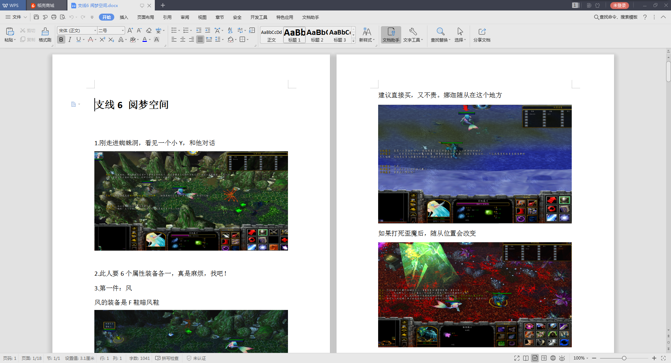The width and height of the screenshot is (671, 363).
Task: Expand the styles gallery more arrow
Action: [353, 41]
